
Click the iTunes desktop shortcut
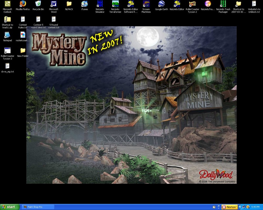click(x=84, y=4)
